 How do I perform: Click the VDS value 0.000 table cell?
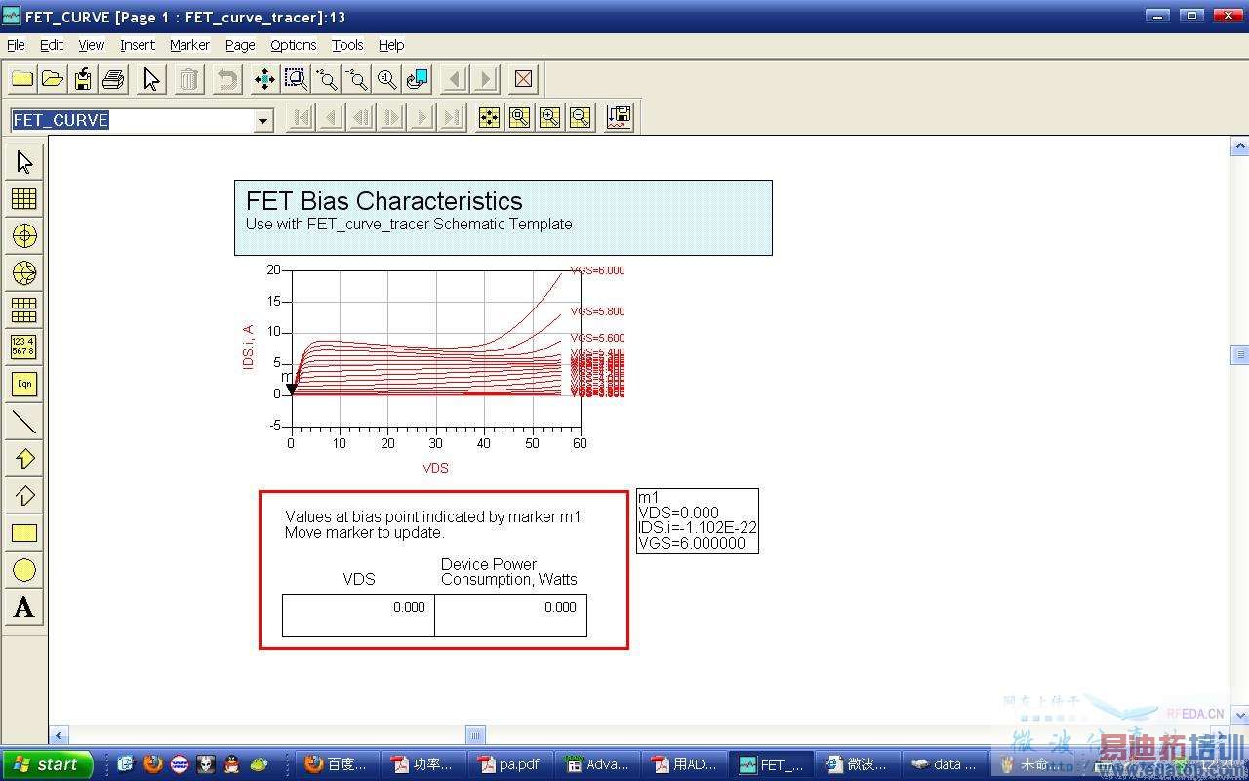(358, 615)
